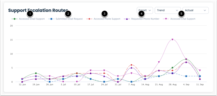Click Phone Support red diamond at 24. Jul
The image size is (217, 96).
(104, 73)
